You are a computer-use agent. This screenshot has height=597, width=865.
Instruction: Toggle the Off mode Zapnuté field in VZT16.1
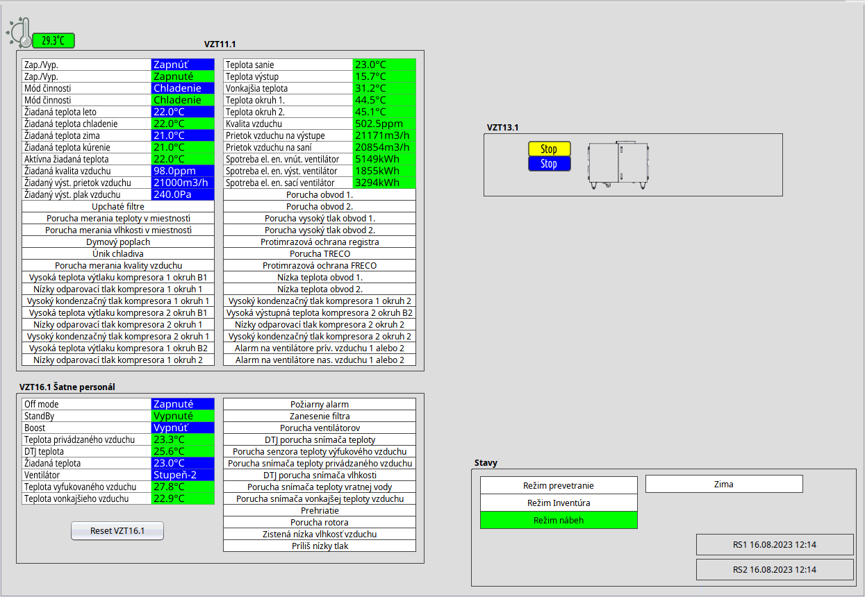click(x=183, y=404)
